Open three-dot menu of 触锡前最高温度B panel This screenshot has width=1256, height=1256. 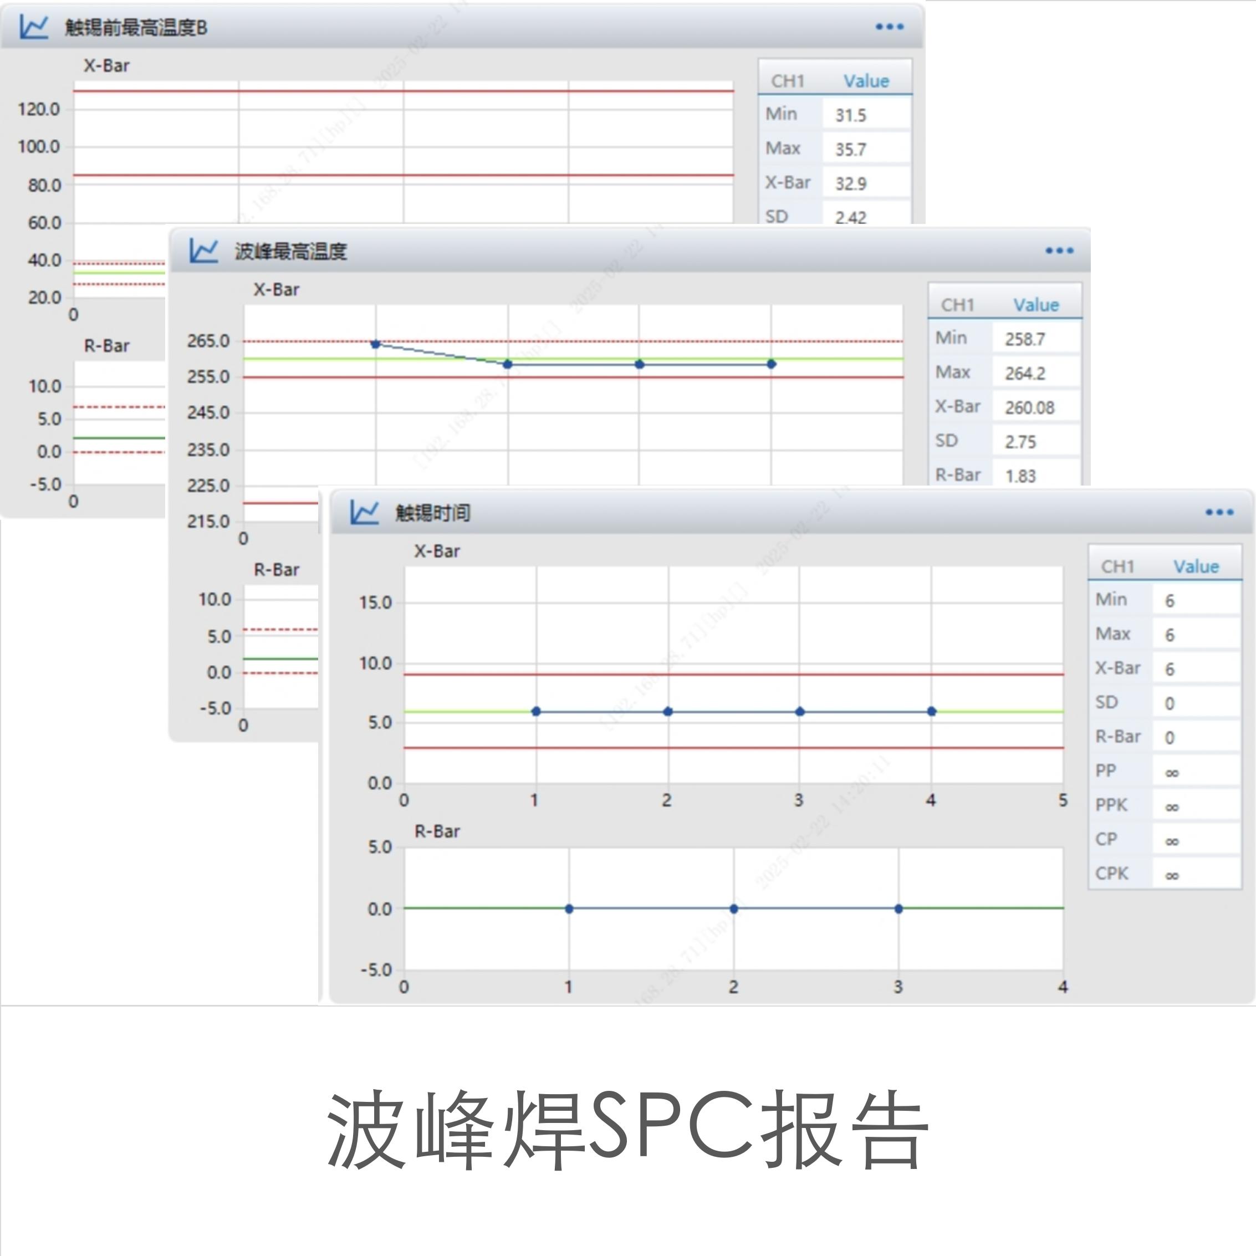(x=889, y=27)
